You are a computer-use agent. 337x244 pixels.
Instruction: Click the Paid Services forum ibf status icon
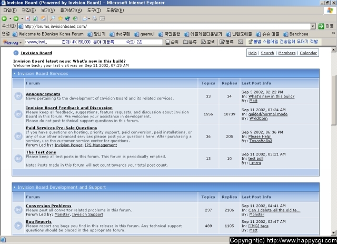pyautogui.click(x=18, y=136)
